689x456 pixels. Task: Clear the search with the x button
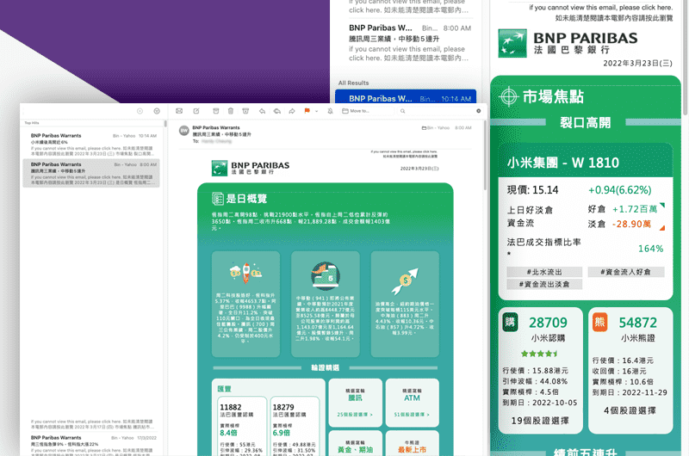[x=479, y=111]
